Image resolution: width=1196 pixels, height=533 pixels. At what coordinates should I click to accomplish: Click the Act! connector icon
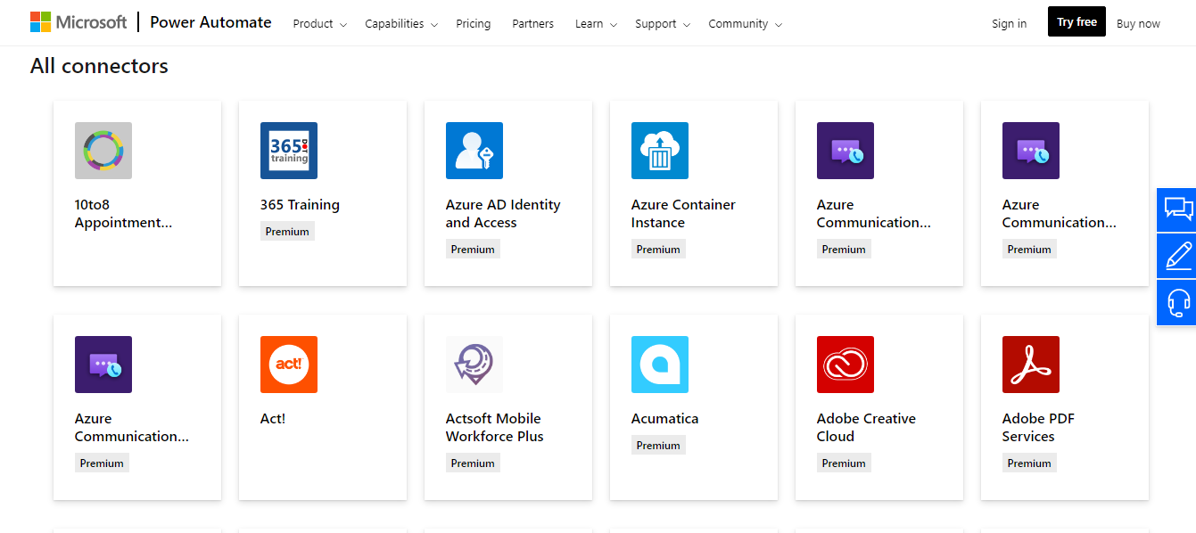pyautogui.click(x=288, y=365)
